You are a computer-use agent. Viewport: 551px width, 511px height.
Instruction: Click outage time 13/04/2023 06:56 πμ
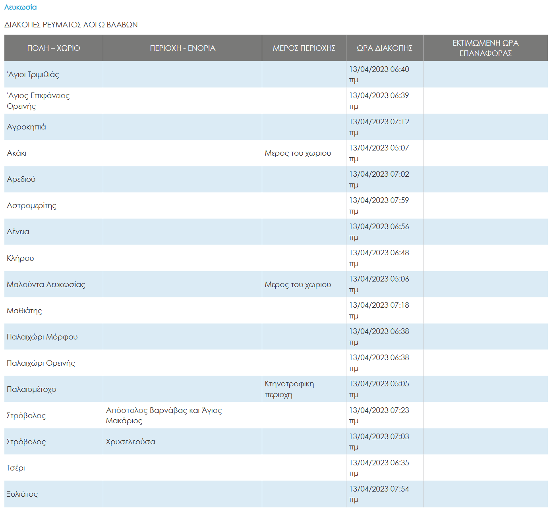coord(385,232)
